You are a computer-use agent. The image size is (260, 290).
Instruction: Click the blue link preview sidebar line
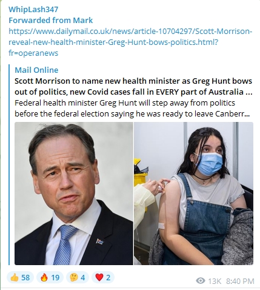pyautogui.click(x=9, y=164)
